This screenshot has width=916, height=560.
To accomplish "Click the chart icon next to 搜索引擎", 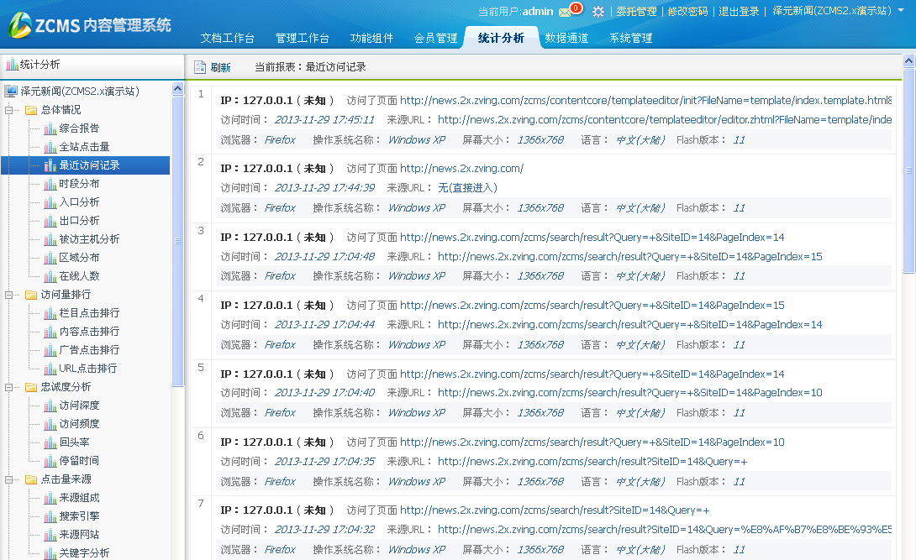I will [x=50, y=516].
